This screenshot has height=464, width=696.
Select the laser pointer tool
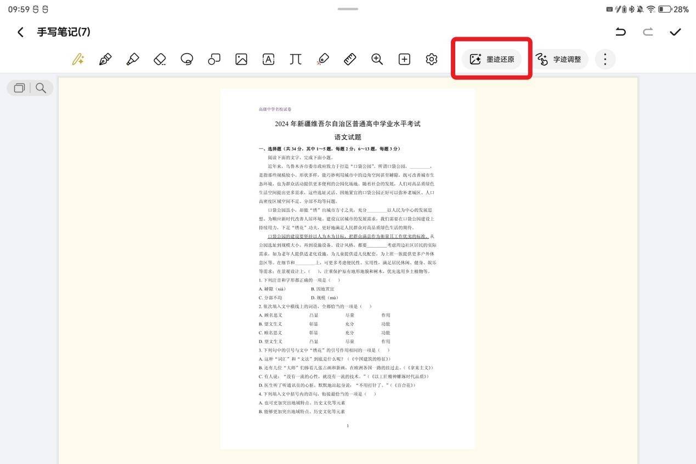(323, 59)
